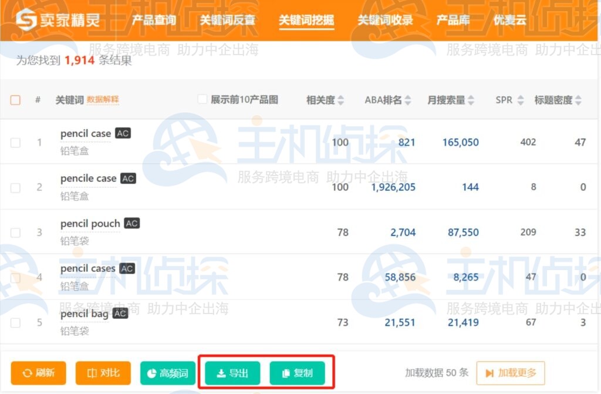
Task: Click the AC badge next to pencil case
Action: point(123,133)
